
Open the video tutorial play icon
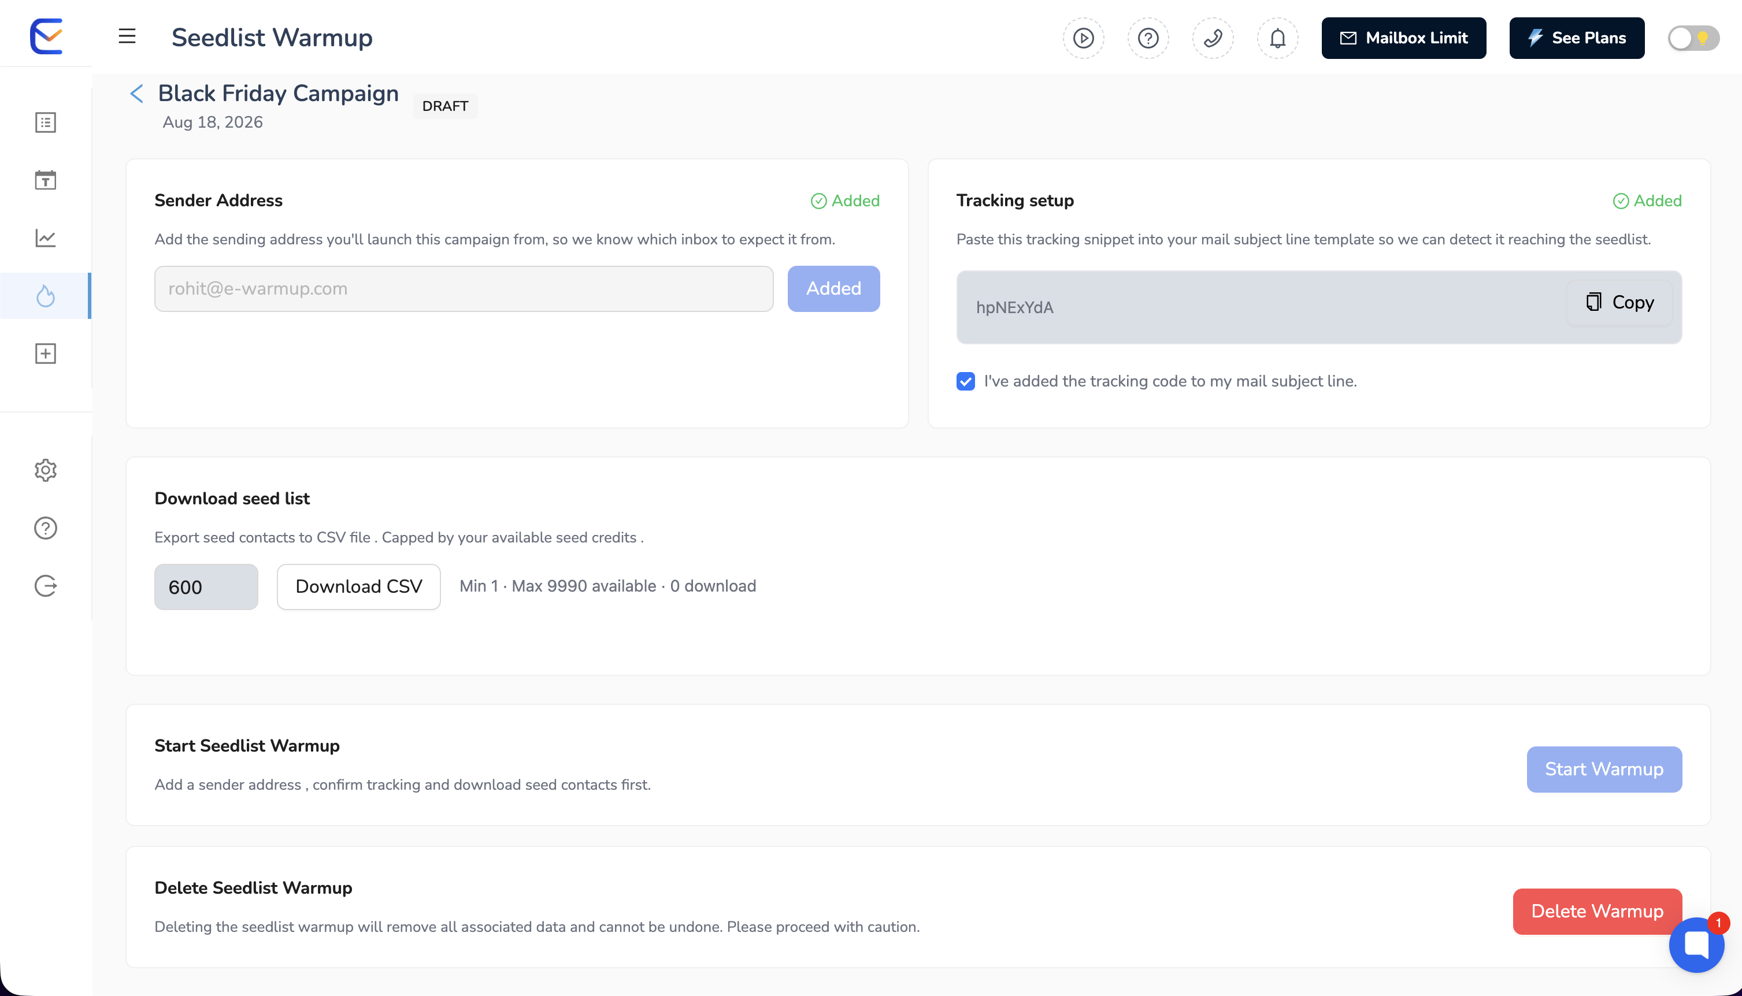click(1083, 38)
